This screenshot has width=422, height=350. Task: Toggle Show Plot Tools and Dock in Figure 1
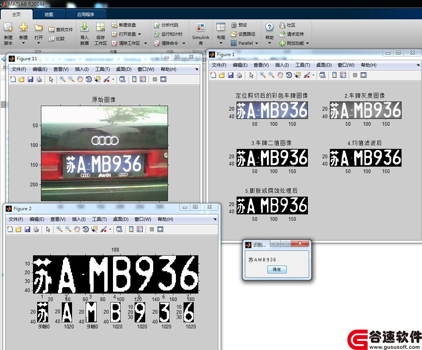click(364, 75)
